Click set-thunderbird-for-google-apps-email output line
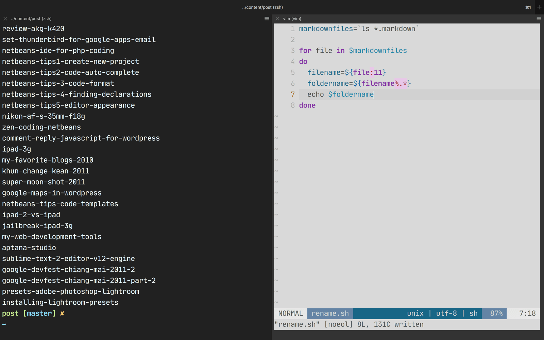Screen dimensions: 544x340 point(79,40)
